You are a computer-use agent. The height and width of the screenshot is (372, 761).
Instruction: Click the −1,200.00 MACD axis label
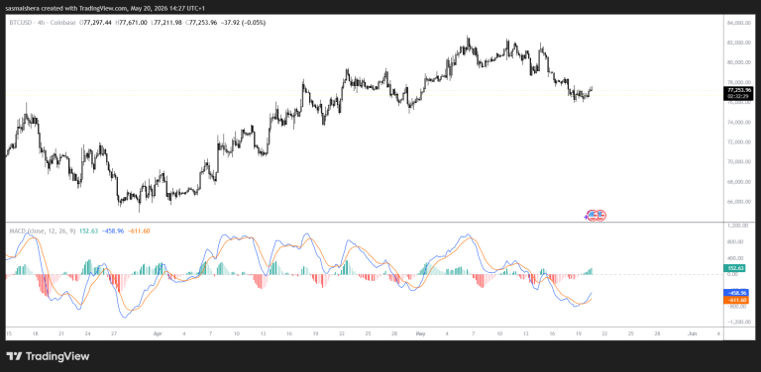738,322
